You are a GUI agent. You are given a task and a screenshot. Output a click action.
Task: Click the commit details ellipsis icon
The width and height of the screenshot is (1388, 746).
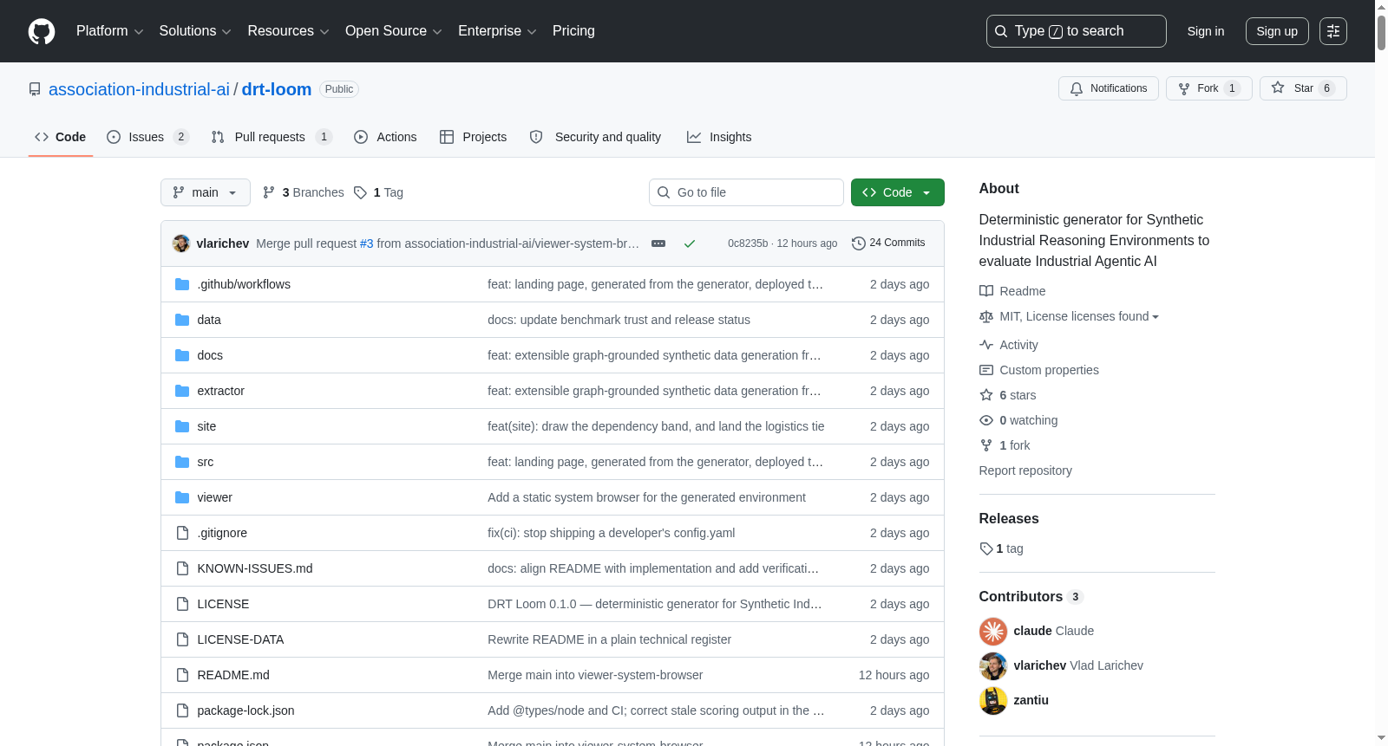[x=658, y=243]
